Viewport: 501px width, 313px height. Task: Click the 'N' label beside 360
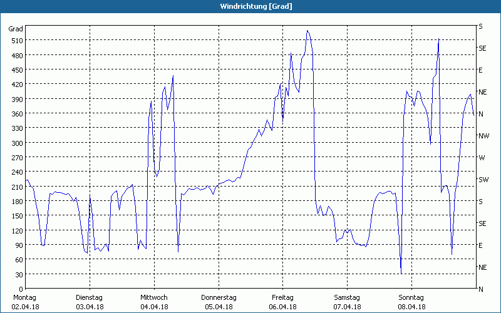tap(480, 114)
